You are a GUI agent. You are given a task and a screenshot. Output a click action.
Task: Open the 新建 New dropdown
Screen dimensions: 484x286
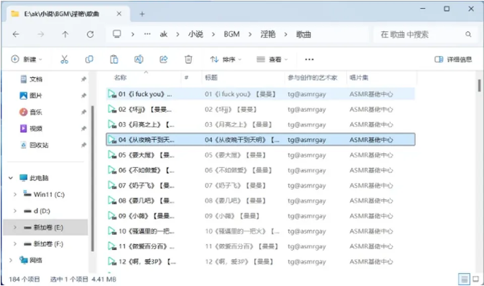[27, 59]
